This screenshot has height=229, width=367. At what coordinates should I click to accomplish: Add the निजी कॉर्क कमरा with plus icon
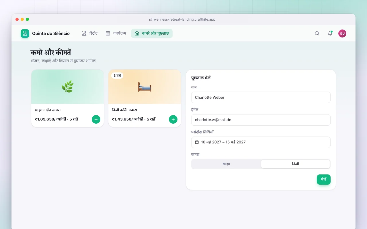pos(173,119)
